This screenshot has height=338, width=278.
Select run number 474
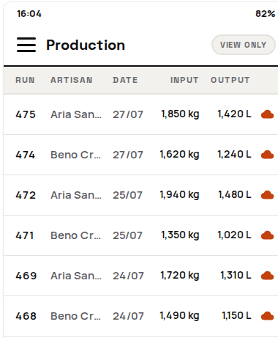[26, 155]
